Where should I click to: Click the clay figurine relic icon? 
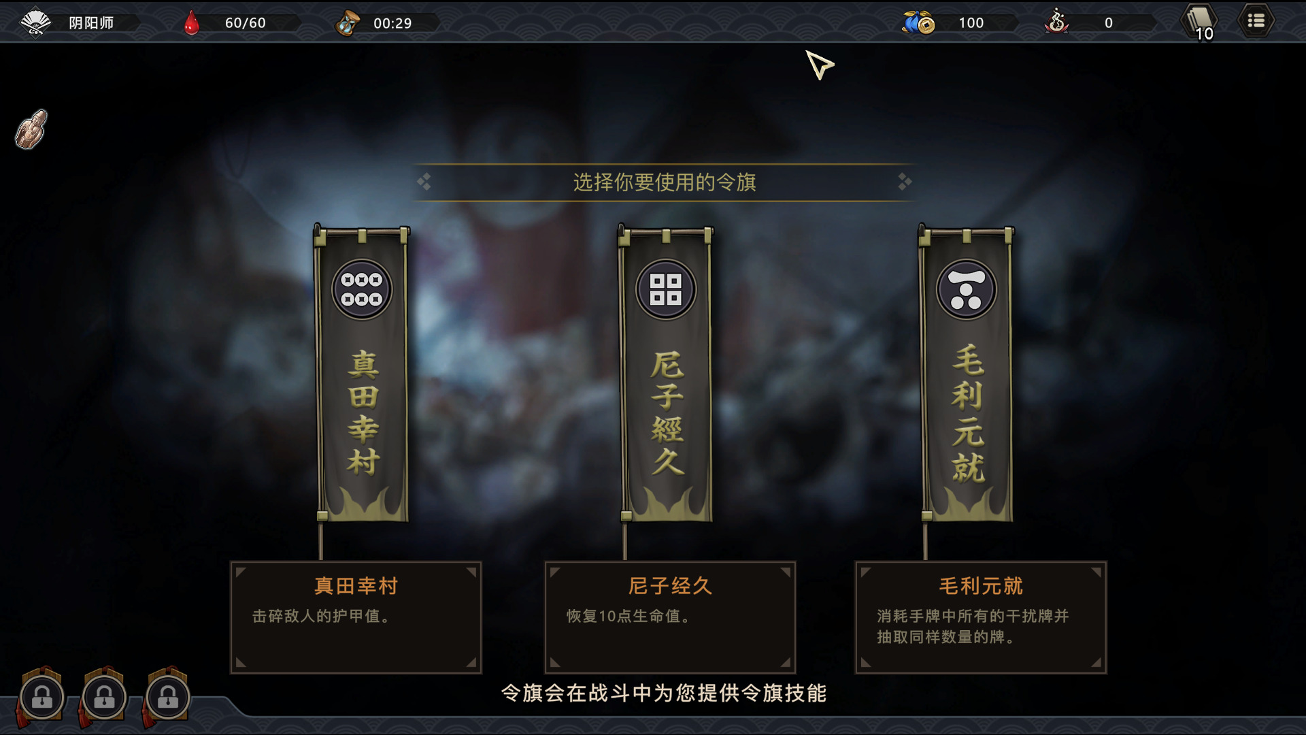click(x=31, y=129)
